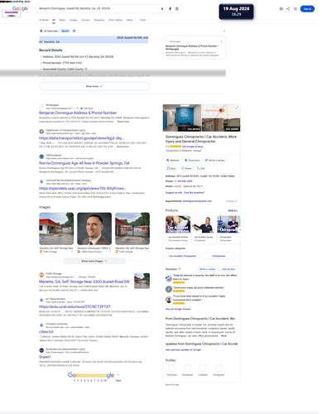Viewport: 322px width, 414px height.
Task: Click the Save button in business panel
Action: (x=171, y=168)
